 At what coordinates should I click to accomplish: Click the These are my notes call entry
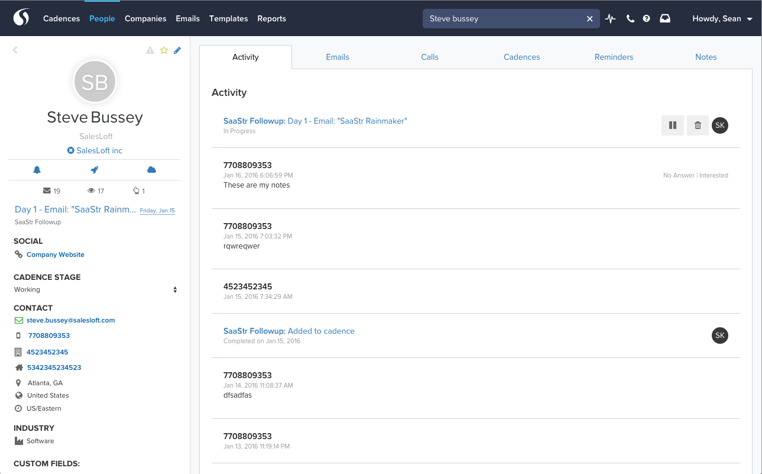click(x=257, y=185)
